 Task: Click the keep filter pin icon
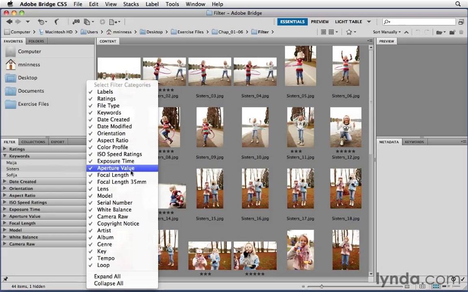click(5, 279)
